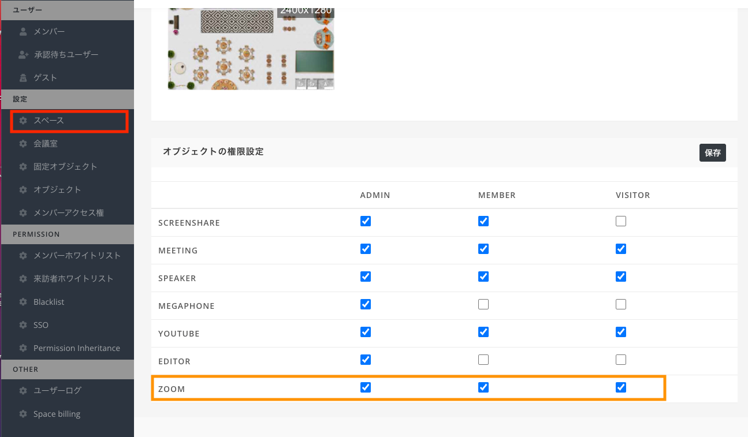
Task: Uncheck YOUTUBE for ADMIN
Action: (366, 332)
